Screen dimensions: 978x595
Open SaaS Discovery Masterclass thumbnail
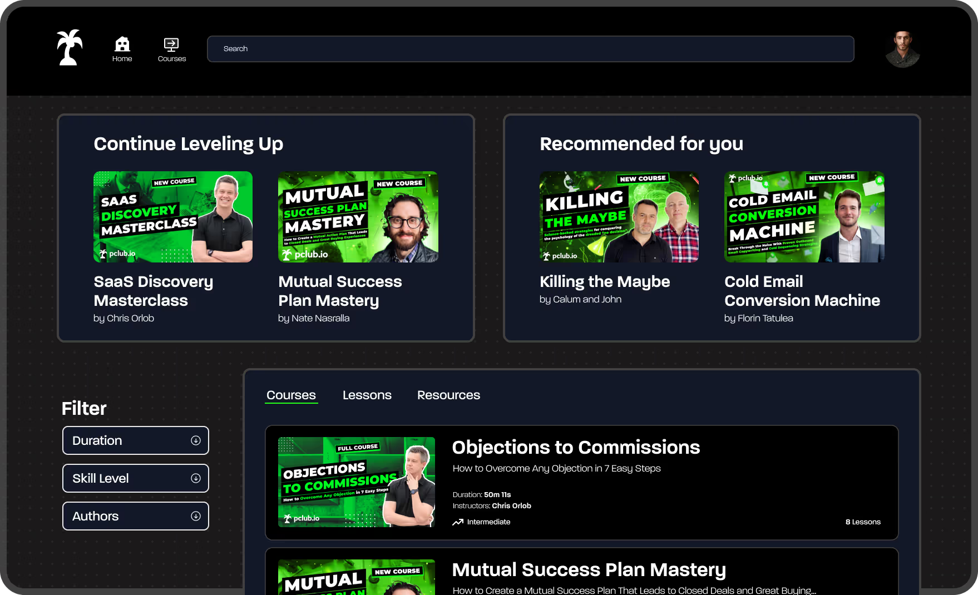173,217
